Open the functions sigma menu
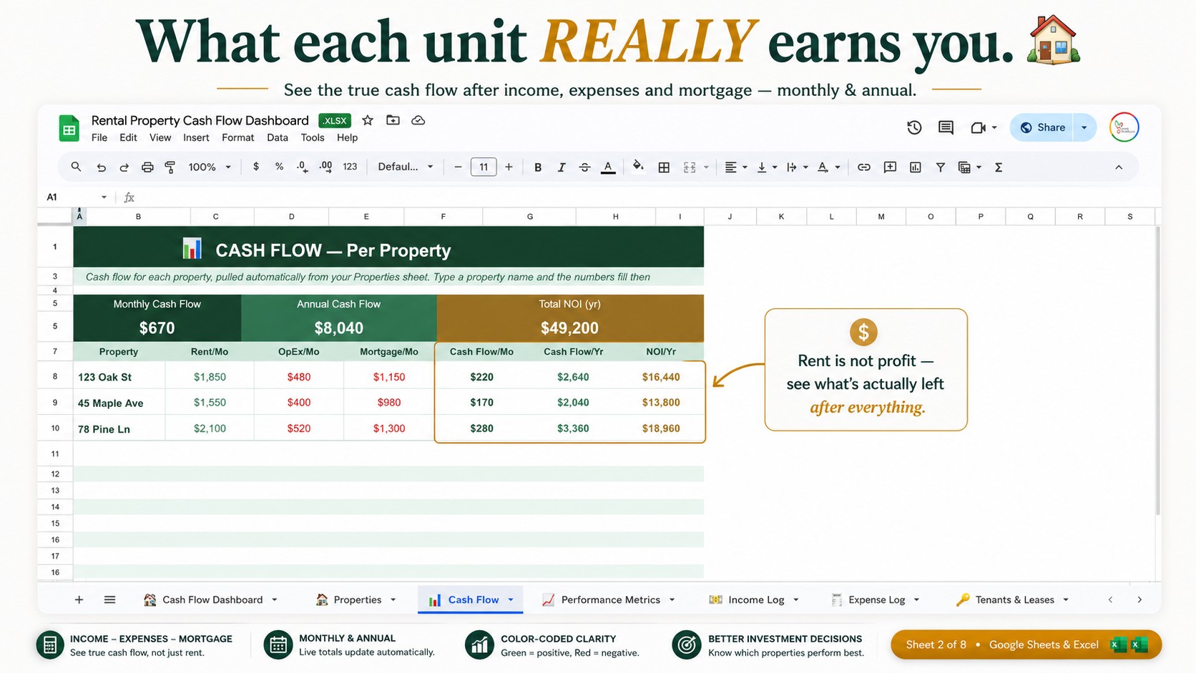 [x=999, y=167]
